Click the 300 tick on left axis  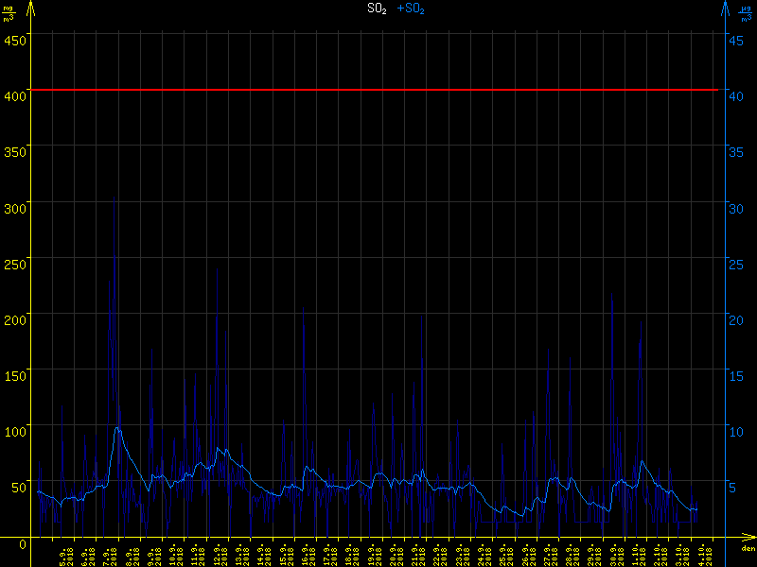tap(15, 204)
